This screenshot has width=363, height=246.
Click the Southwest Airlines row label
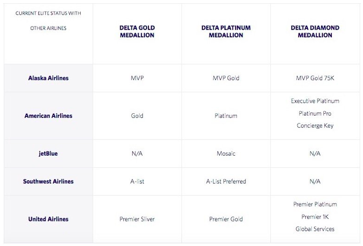click(48, 182)
